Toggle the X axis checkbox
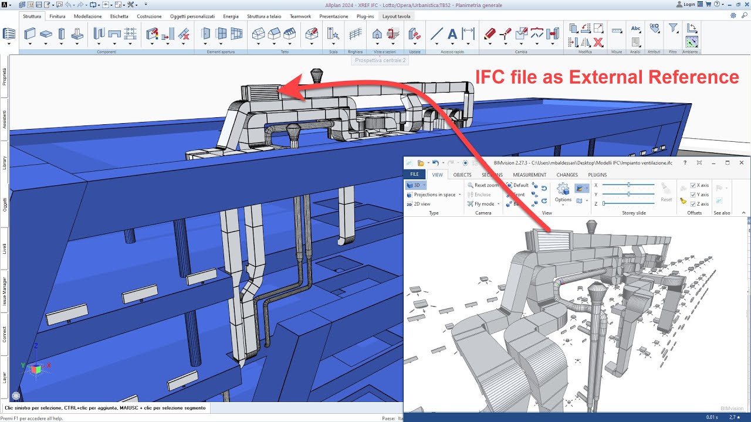The width and height of the screenshot is (751, 422). tap(693, 185)
